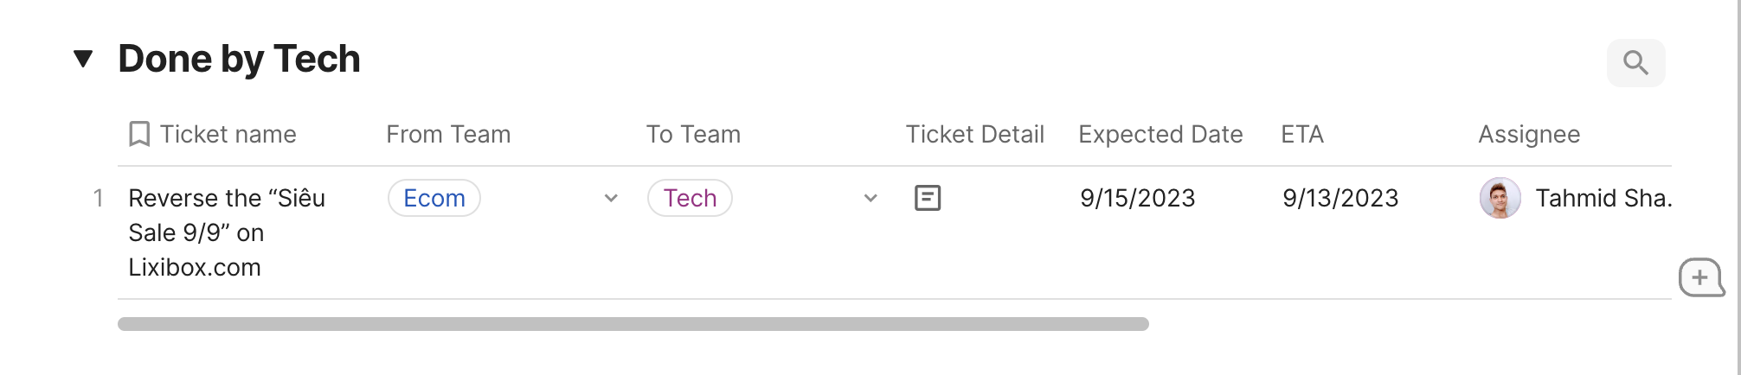
Task: Click the bookmark icon beside Ticket name
Action: pyautogui.click(x=138, y=135)
